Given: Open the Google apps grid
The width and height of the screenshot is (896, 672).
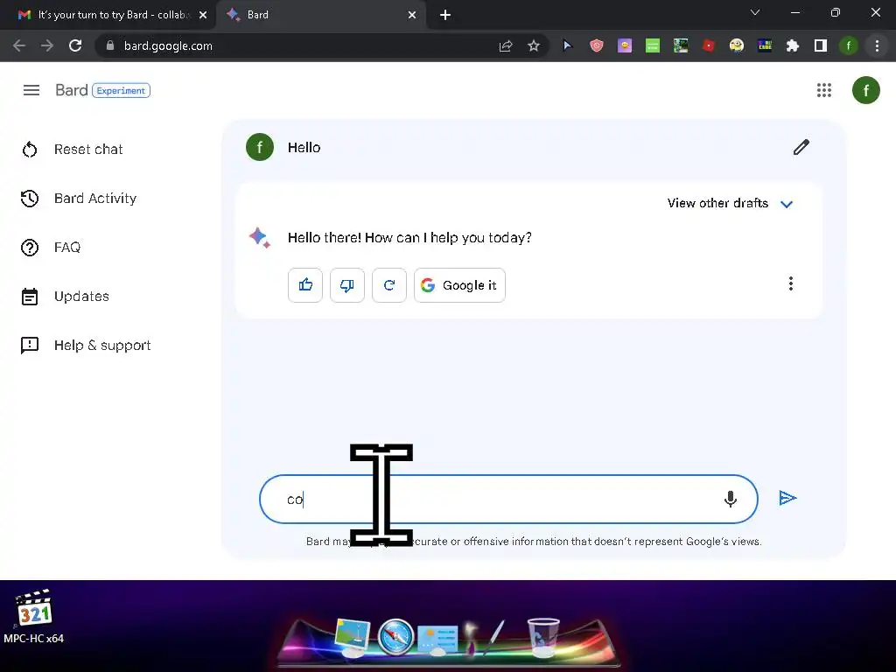Looking at the screenshot, I should [x=824, y=90].
